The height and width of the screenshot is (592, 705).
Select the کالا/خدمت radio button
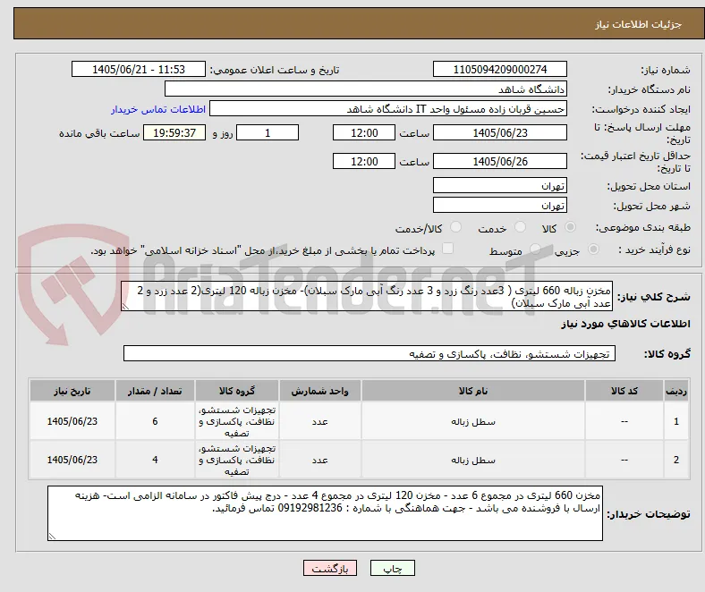coord(455,227)
